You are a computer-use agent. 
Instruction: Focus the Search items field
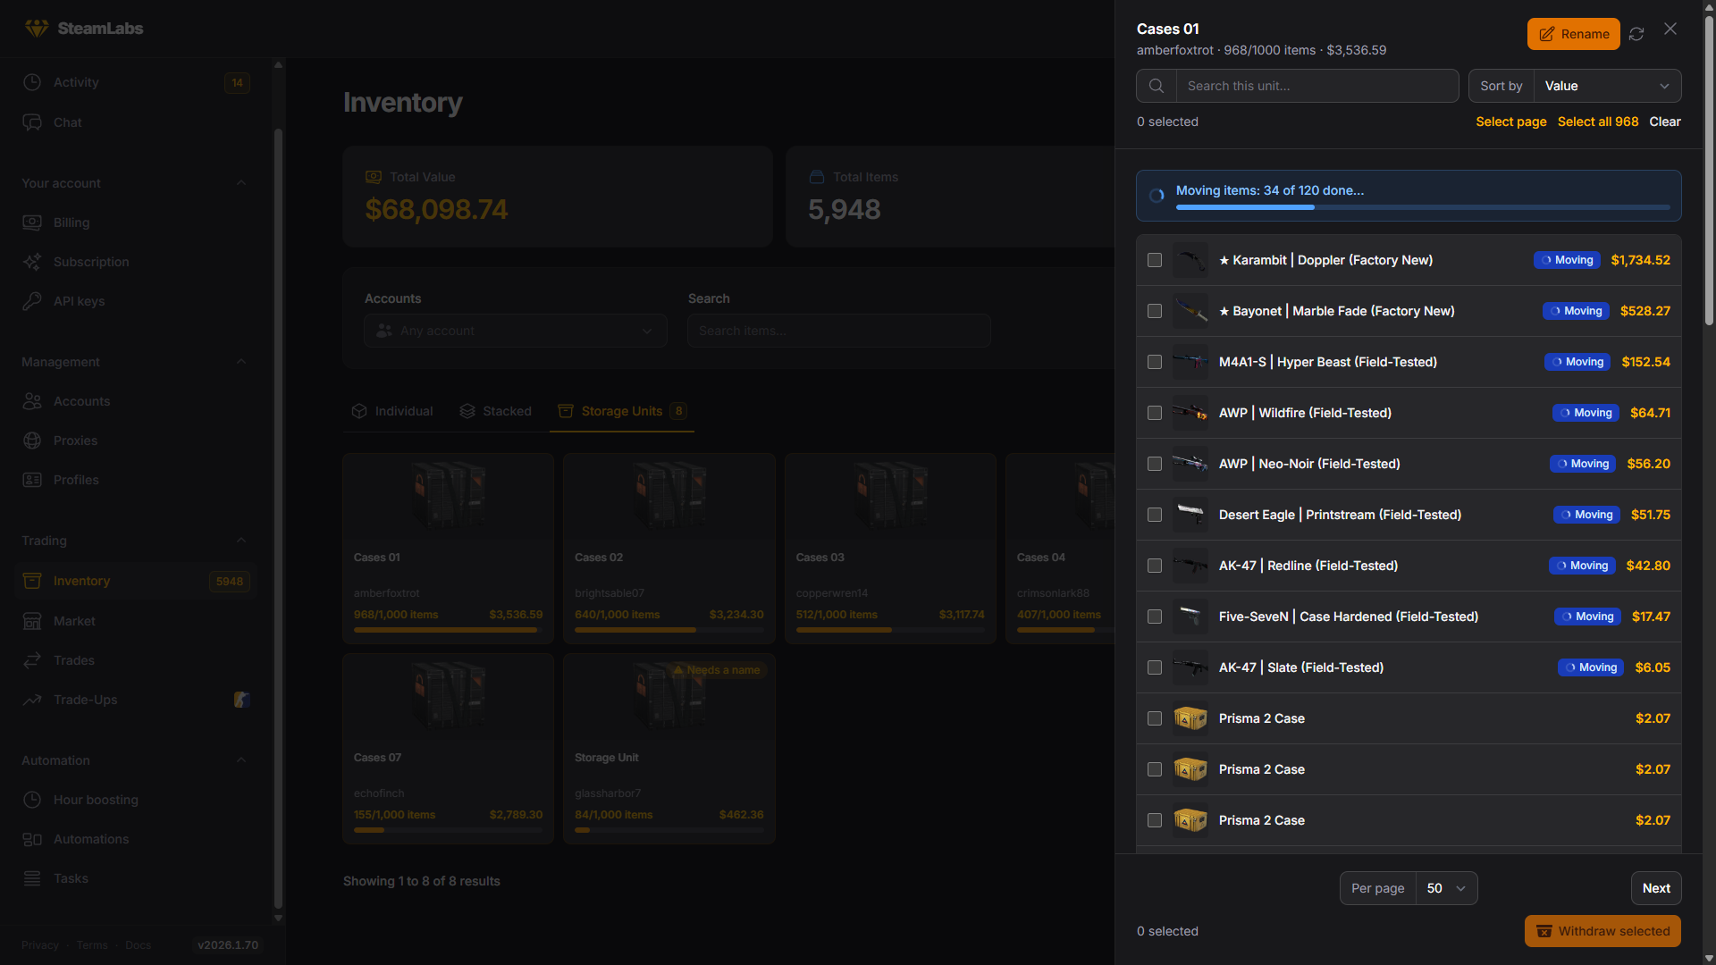[x=839, y=331]
